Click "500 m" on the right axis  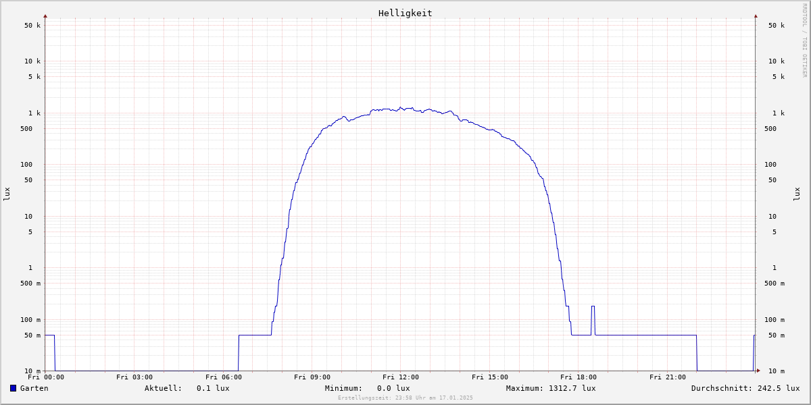[x=775, y=283]
